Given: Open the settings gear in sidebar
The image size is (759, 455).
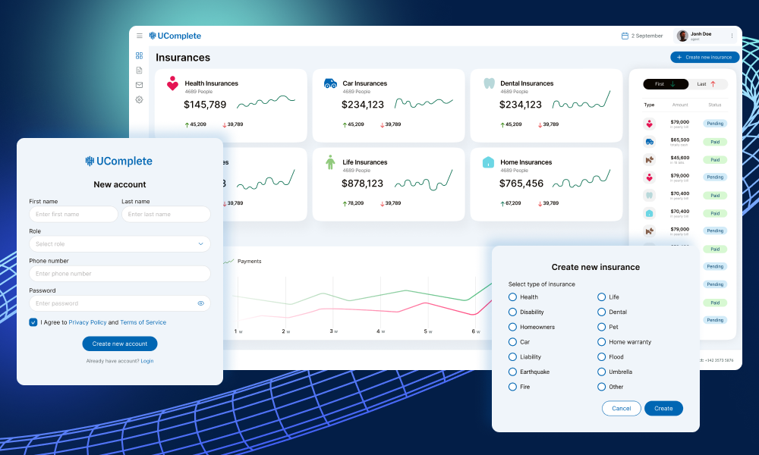Looking at the screenshot, I should 139,99.
